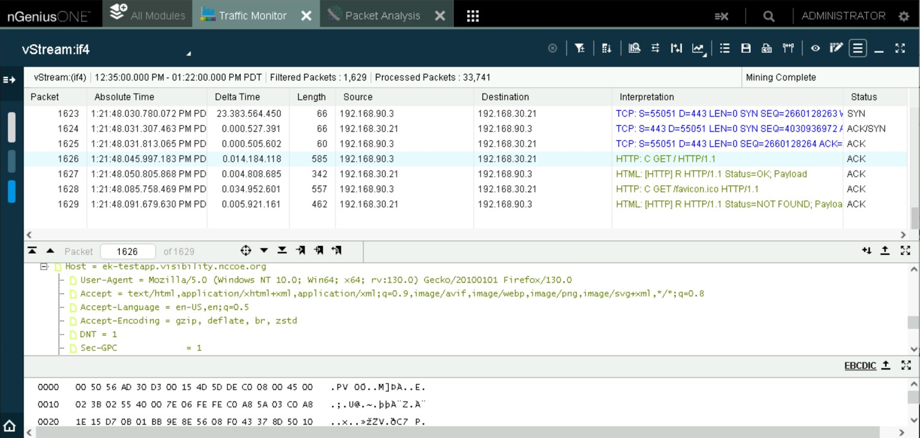This screenshot has width=920, height=438.
Task: Select packet 1627 HTTP Status=OK row
Action: [x=711, y=174]
